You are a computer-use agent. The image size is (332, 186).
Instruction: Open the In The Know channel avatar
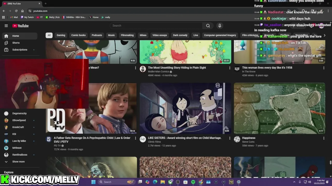click(x=237, y=69)
